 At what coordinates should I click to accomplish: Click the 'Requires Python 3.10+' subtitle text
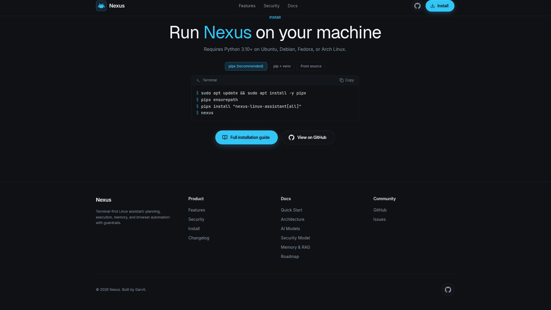pyautogui.click(x=275, y=49)
